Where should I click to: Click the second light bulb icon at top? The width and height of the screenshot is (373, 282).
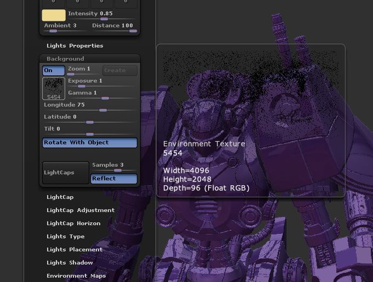[x=78, y=3]
